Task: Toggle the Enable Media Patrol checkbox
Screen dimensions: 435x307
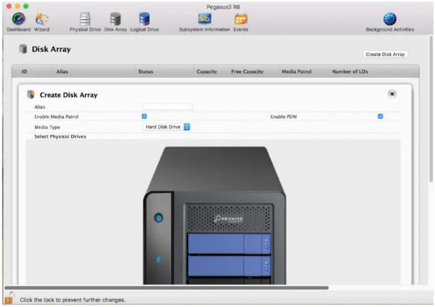Action: 144,116
